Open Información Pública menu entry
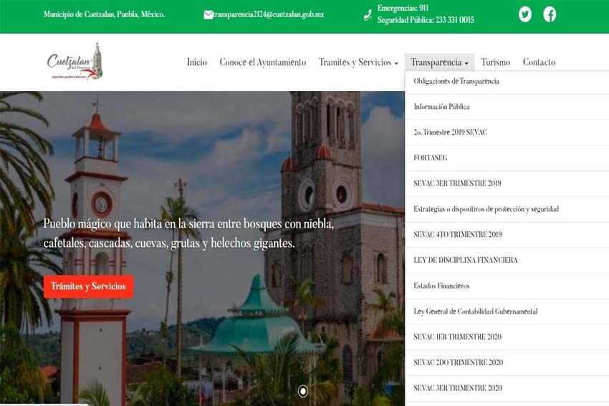 tap(441, 107)
